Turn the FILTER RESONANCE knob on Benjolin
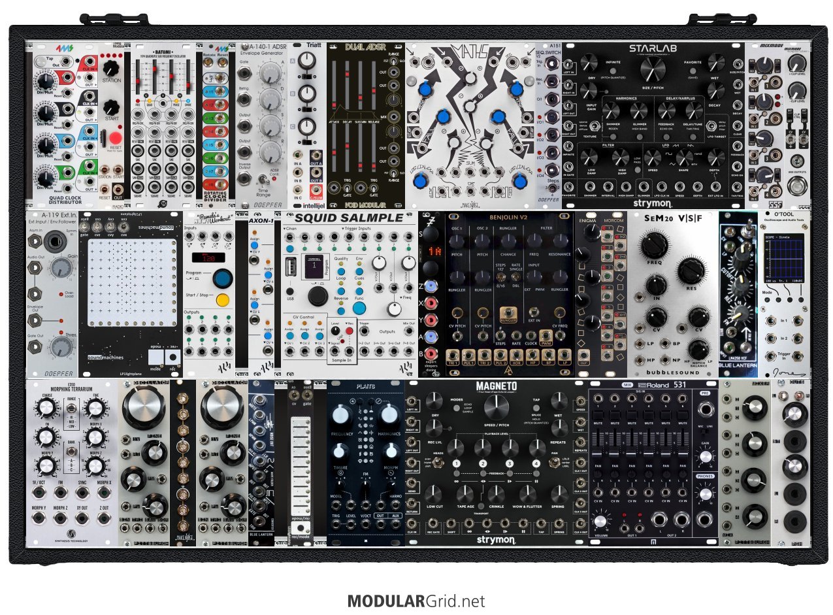Image resolution: width=833 pixels, height=615 pixels. 559,241
